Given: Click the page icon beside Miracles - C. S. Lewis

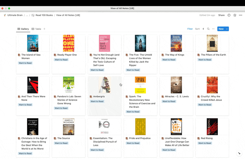Looking at the screenshot, I should click(163, 97).
